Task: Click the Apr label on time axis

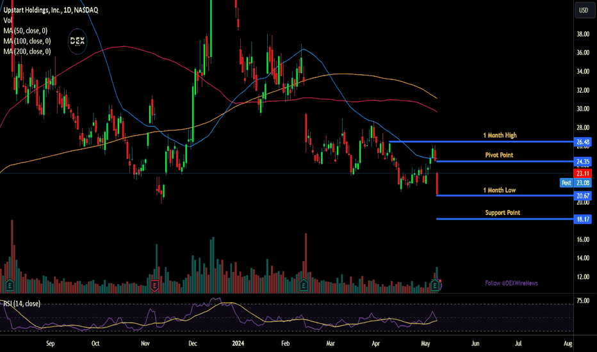Action: [x=375, y=343]
